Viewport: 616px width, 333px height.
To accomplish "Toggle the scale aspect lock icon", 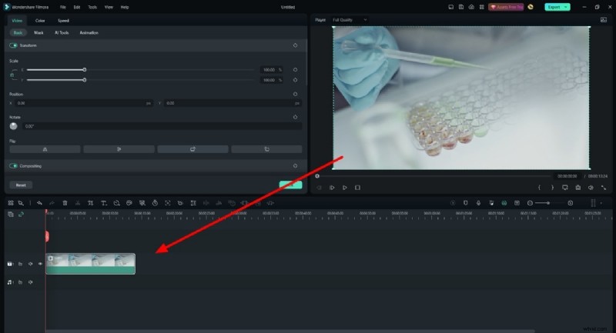I will (12, 75).
